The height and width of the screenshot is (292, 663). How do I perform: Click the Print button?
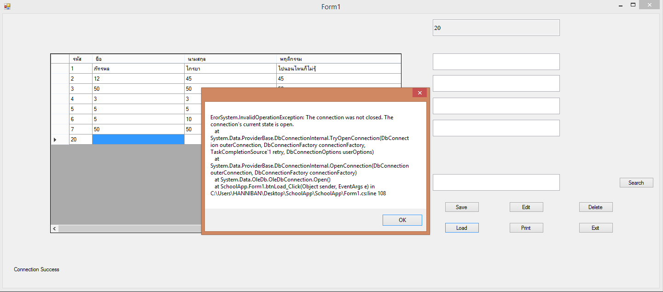526,228
